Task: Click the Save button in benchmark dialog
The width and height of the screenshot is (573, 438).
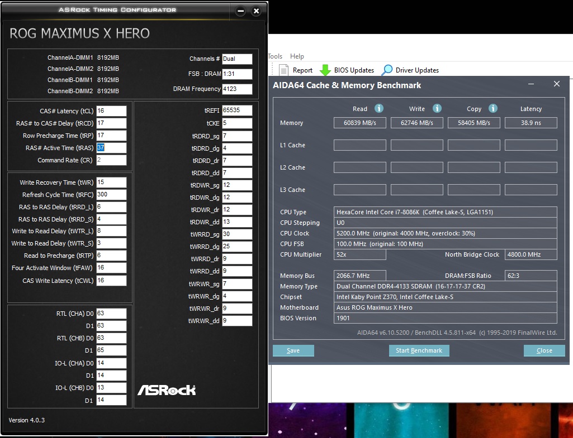Action: 293,350
